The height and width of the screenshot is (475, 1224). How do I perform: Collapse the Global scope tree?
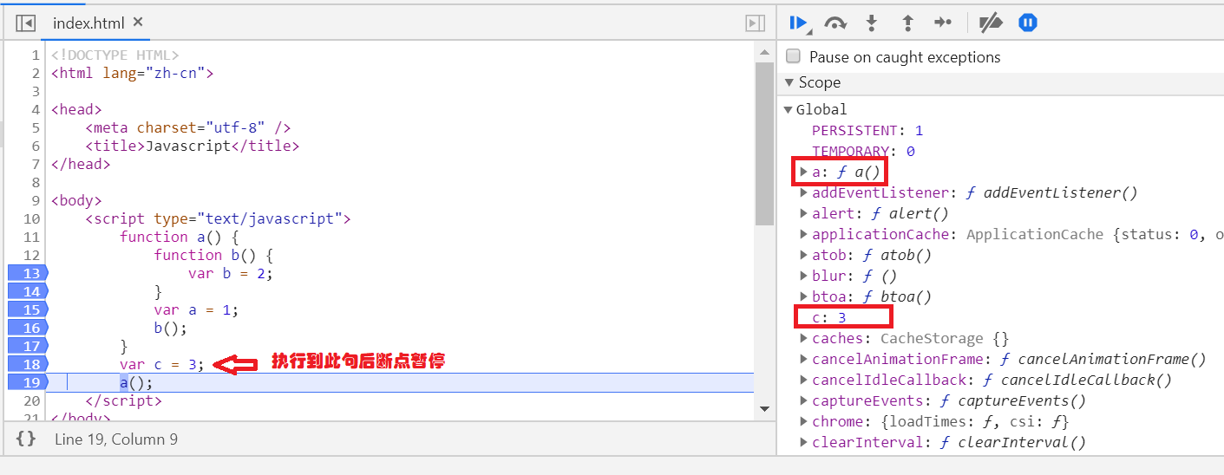789,109
